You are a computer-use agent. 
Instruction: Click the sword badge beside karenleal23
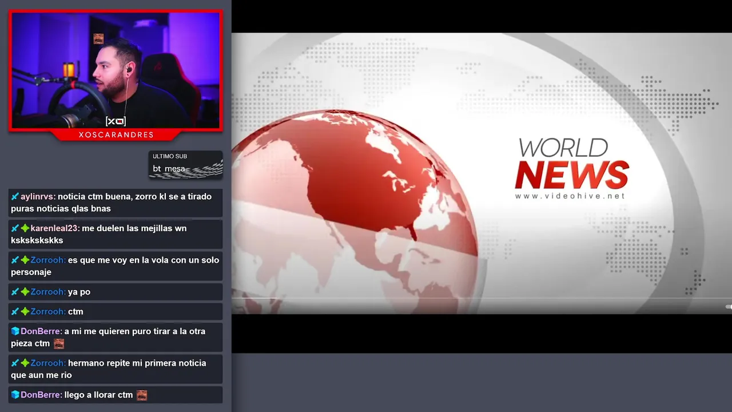(15, 228)
